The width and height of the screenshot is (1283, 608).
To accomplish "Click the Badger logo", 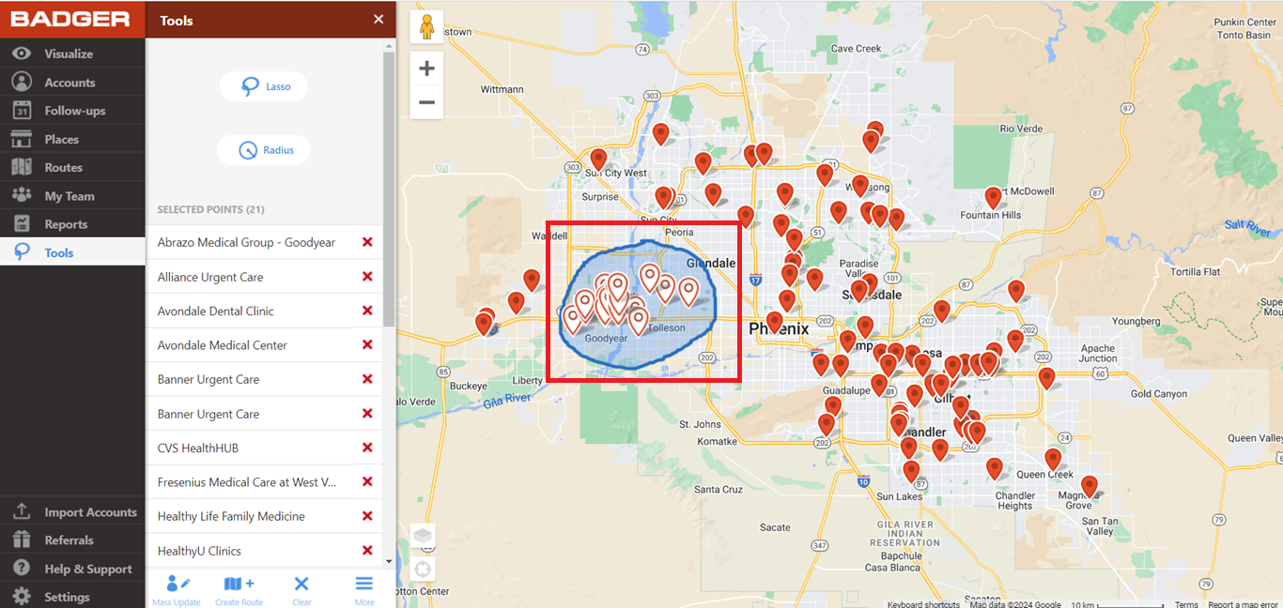I will point(70,19).
